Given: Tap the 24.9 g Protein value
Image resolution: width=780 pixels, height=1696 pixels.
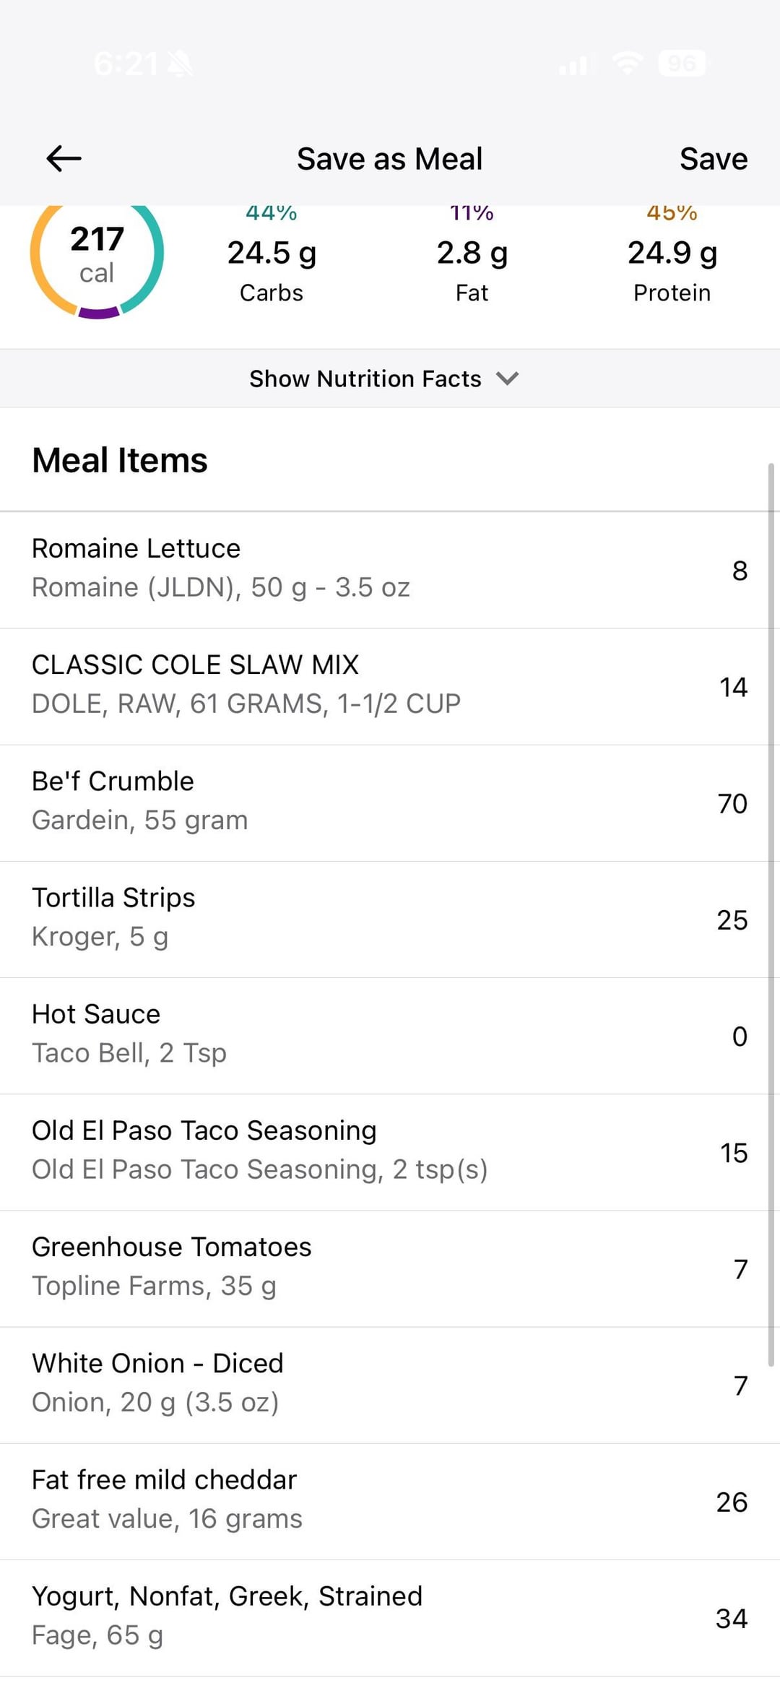Looking at the screenshot, I should [672, 254].
